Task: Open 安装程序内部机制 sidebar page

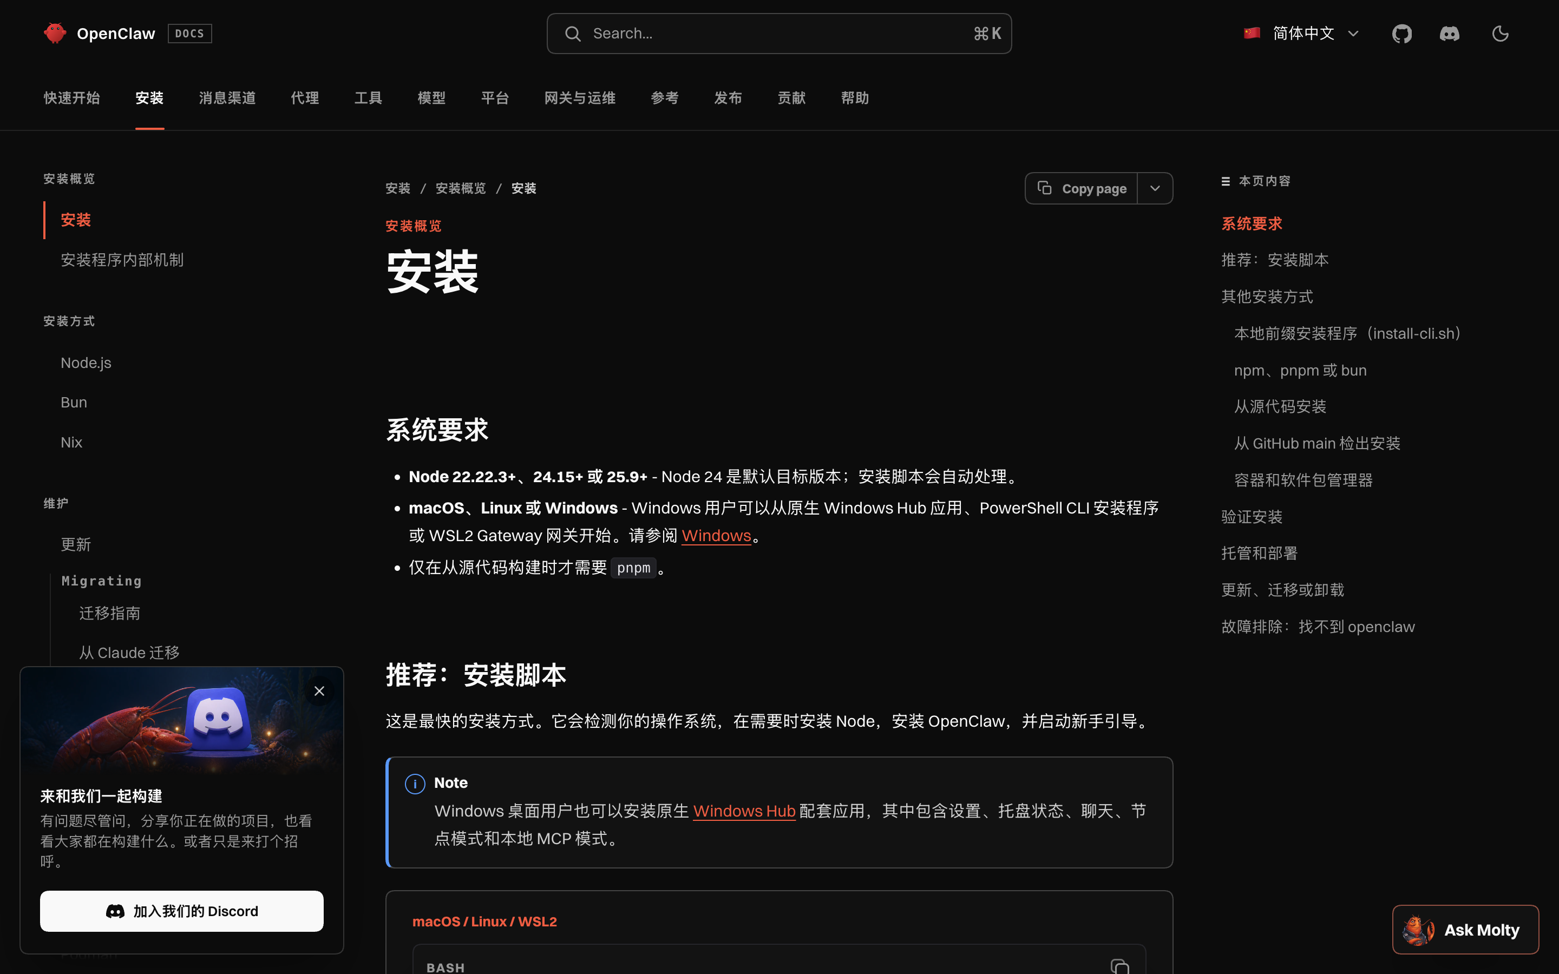Action: [122, 260]
